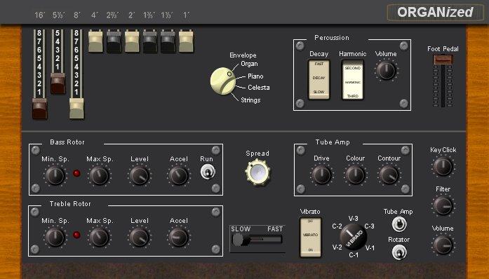Click the Bass Rotor Min. Sp. knob
The height and width of the screenshot is (279, 489).
(x=55, y=175)
